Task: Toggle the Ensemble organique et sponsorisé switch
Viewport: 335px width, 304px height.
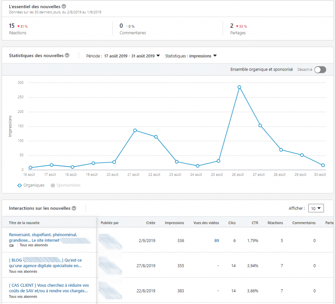Action: click(320, 70)
